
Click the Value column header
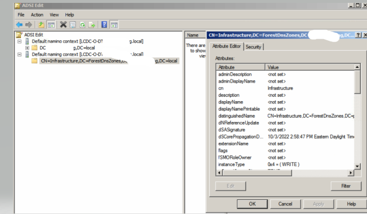click(x=310, y=67)
